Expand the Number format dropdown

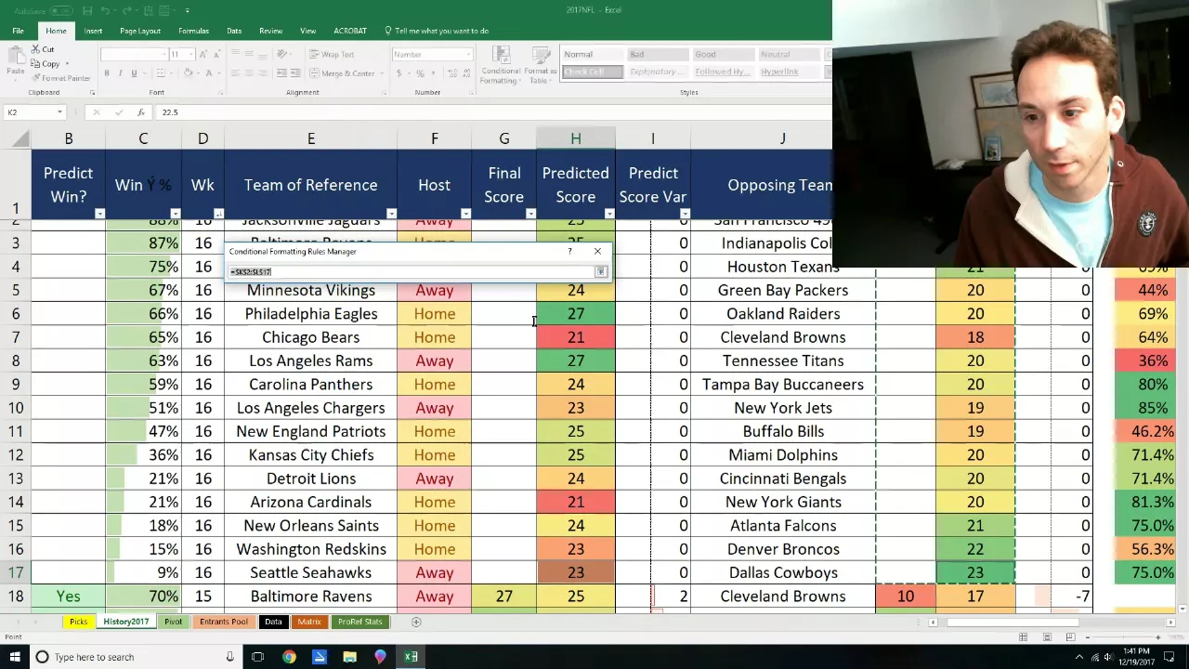[x=467, y=55]
